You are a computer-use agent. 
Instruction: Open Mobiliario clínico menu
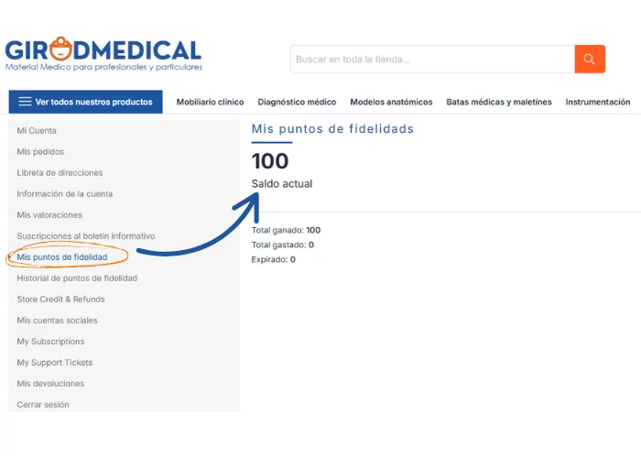click(210, 103)
